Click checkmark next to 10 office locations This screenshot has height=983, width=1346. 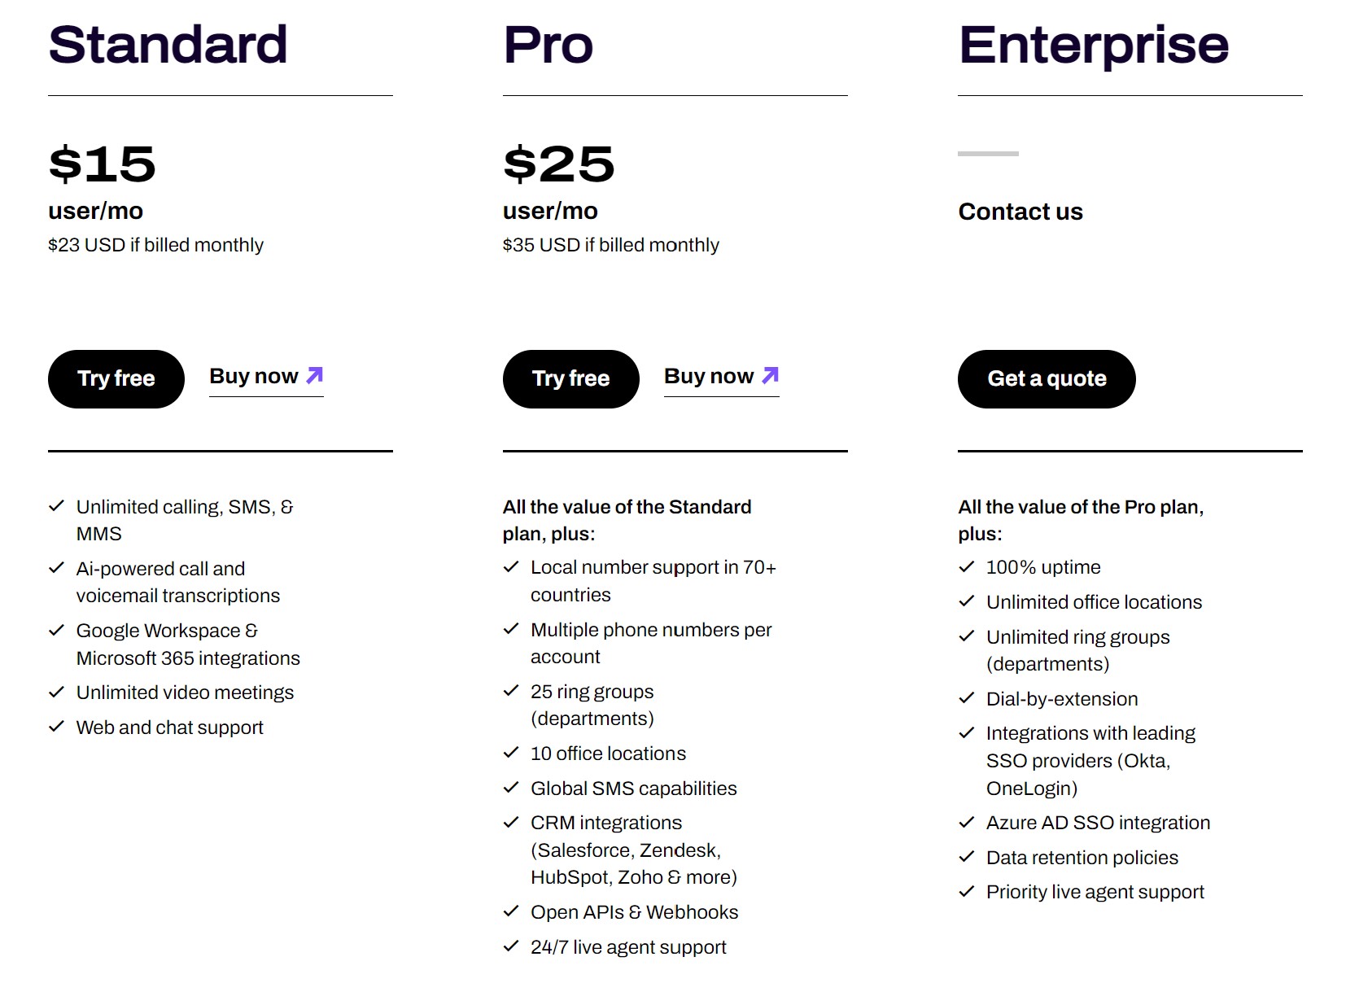511,753
